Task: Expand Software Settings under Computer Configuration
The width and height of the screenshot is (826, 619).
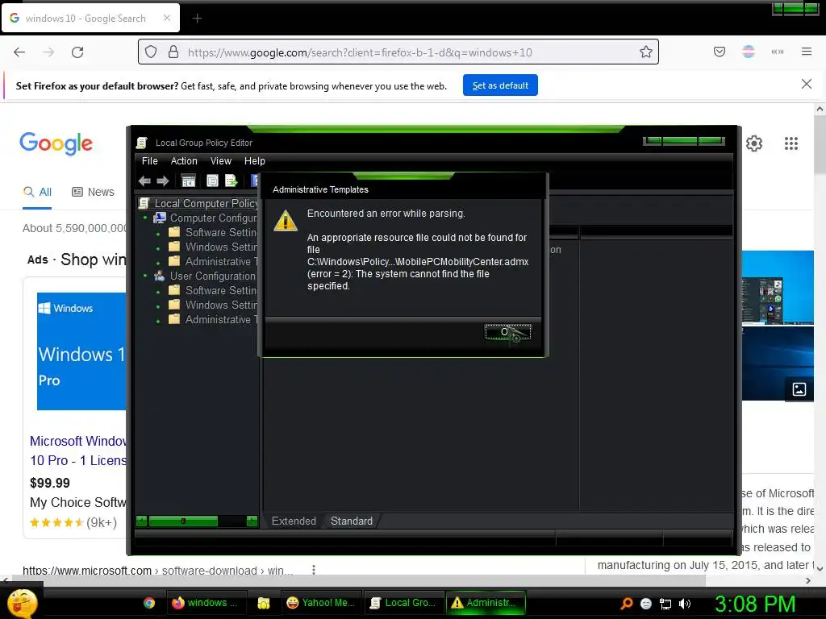Action: 158,233
